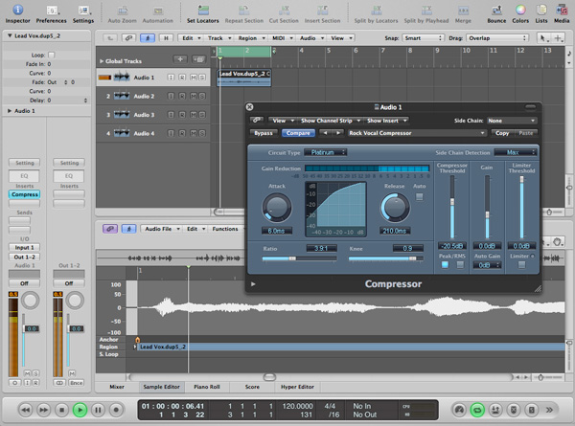Screen dimensions: 575x426
Task: Adjust the Compressor Threshold slider
Action: (x=452, y=201)
